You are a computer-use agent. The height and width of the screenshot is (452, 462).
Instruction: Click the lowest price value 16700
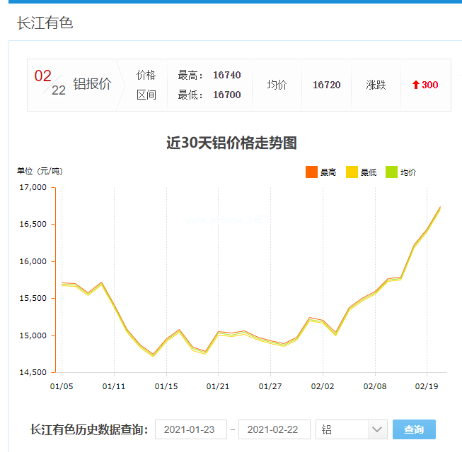227,95
